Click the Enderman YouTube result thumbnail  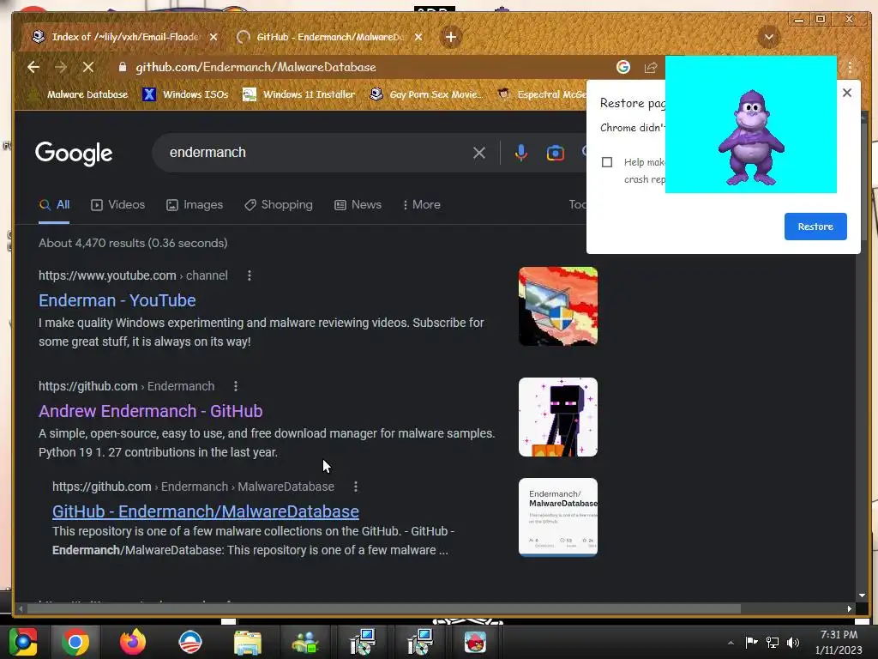557,306
